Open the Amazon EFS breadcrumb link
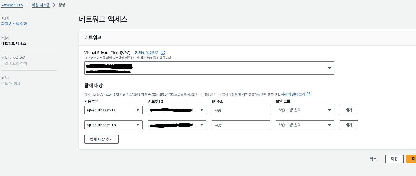This screenshot has height=176, width=416. tap(12, 5)
